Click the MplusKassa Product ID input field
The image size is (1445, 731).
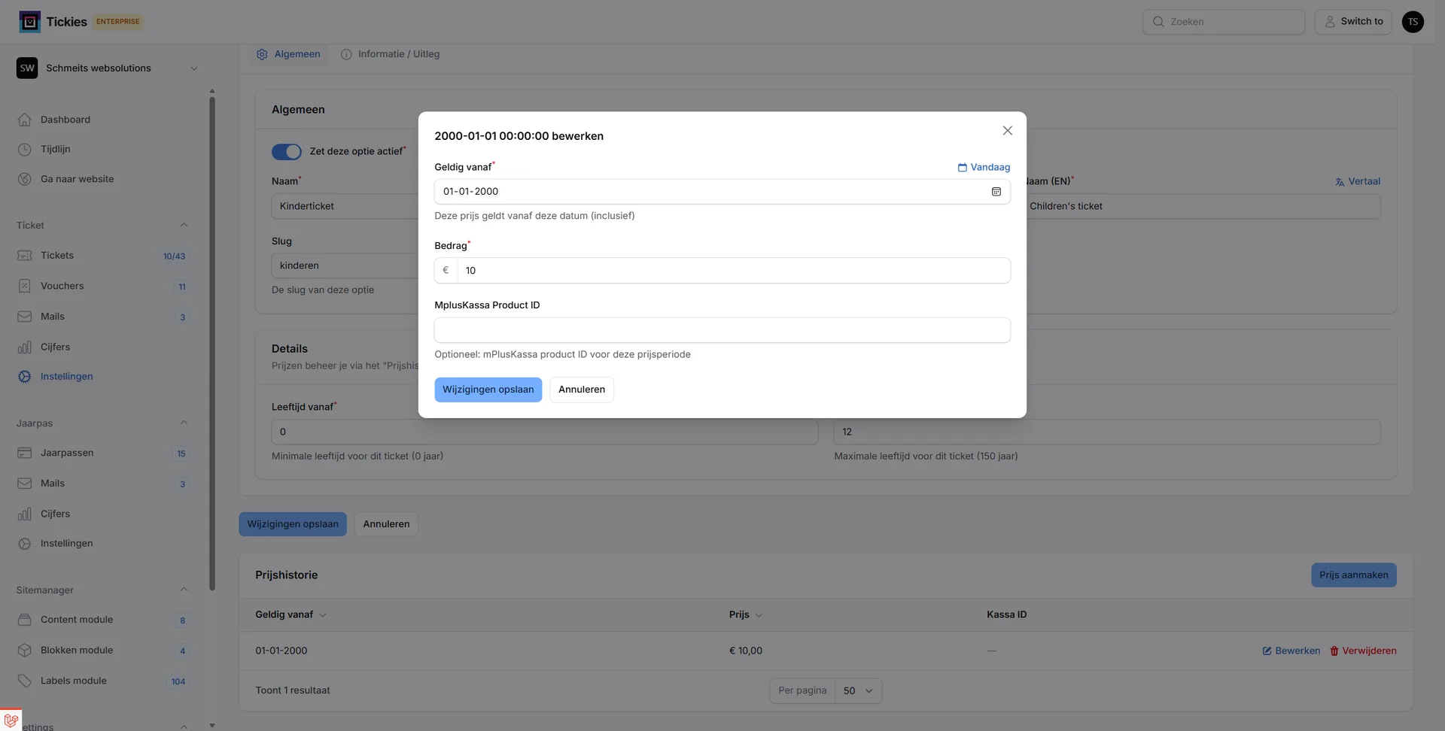click(x=722, y=330)
